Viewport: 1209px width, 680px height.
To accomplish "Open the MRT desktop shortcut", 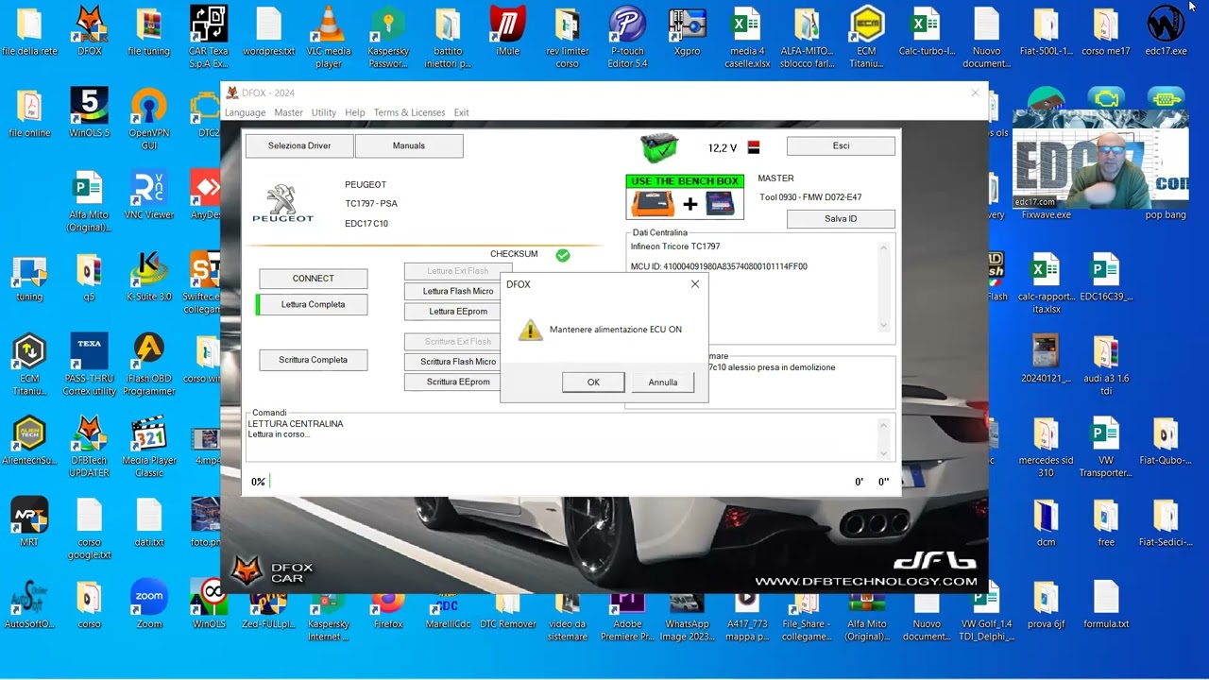I will pos(29,522).
